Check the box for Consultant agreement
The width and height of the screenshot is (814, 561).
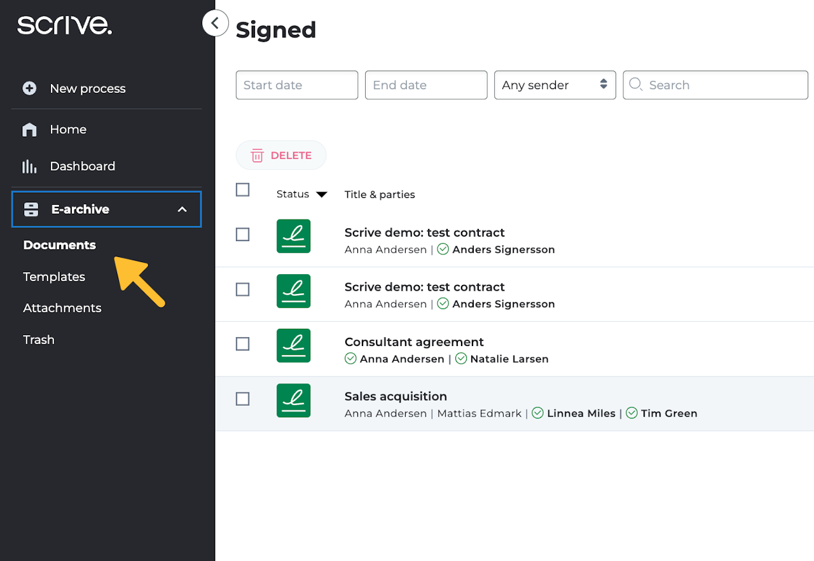(242, 344)
